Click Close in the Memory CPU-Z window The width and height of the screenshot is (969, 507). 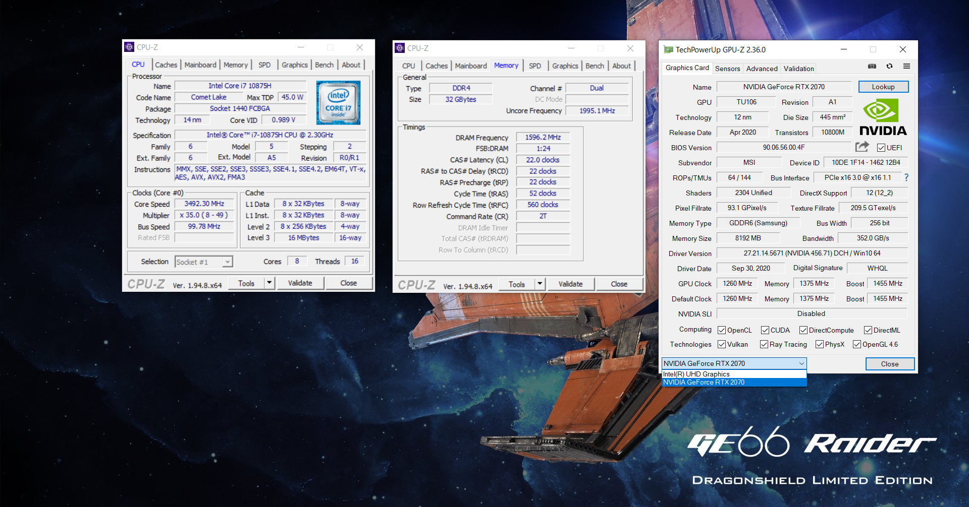click(x=619, y=284)
